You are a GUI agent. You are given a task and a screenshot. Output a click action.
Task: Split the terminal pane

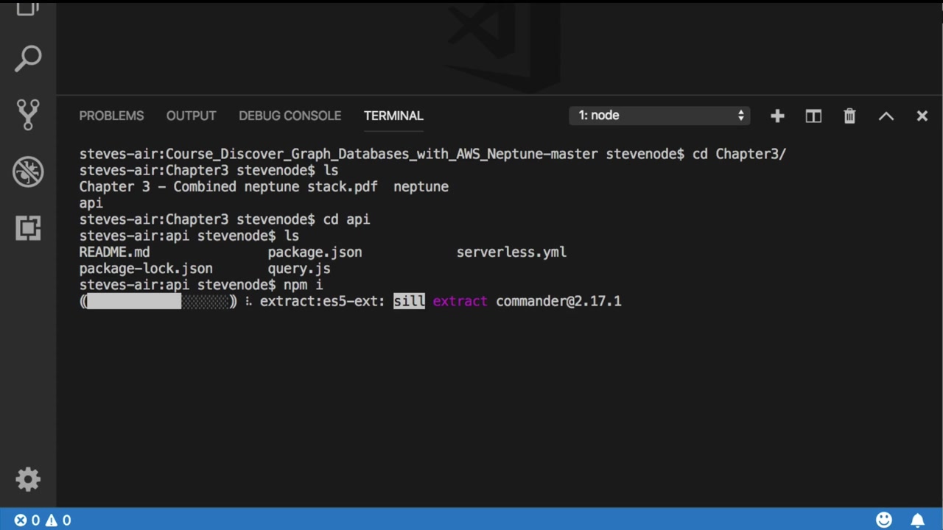813,116
